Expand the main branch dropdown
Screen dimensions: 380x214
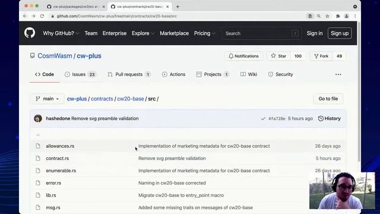47,99
